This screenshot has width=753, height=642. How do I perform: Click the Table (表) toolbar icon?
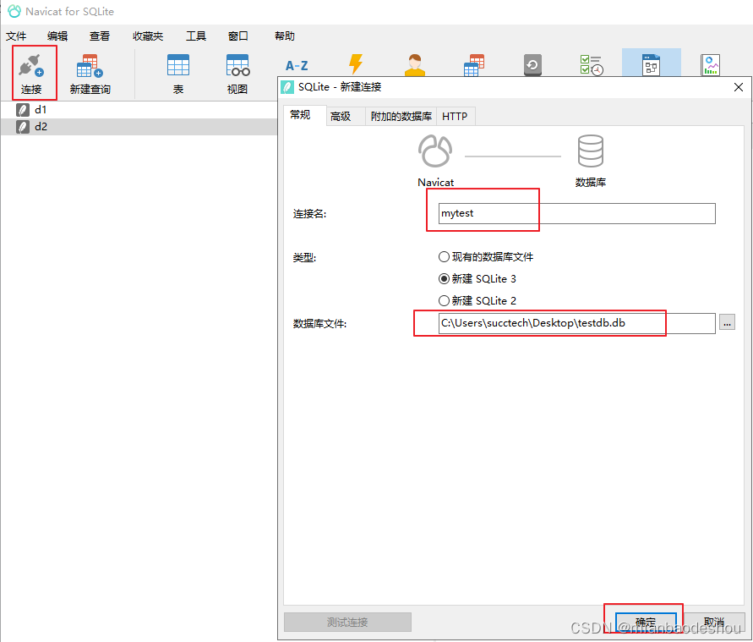tap(178, 73)
